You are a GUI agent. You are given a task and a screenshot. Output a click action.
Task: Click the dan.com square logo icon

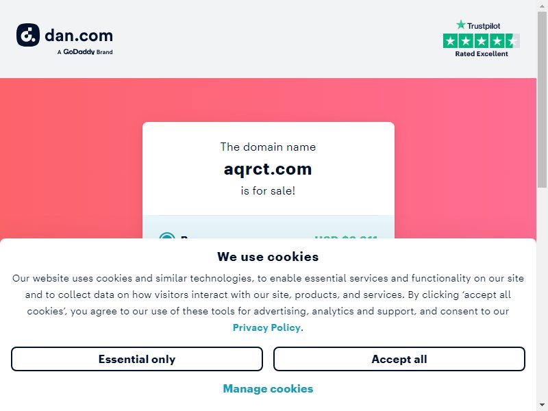[28, 35]
